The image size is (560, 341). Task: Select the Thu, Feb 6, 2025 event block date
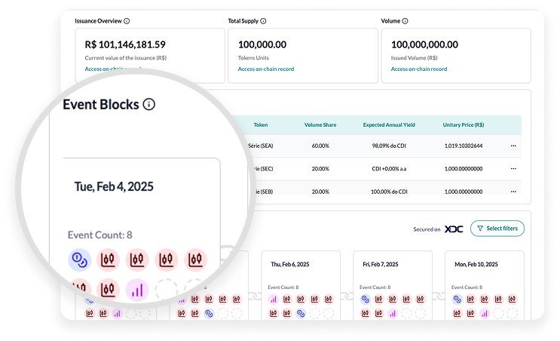(x=290, y=265)
